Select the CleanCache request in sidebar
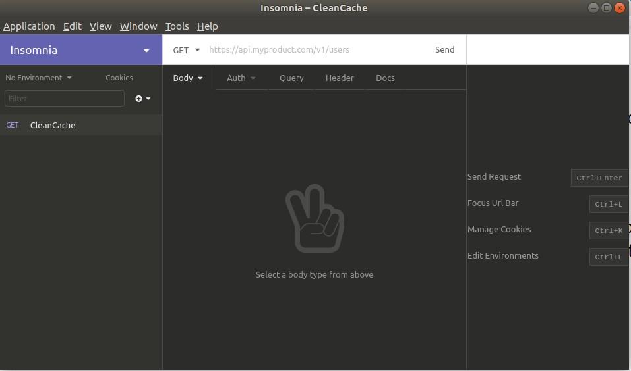 [x=53, y=125]
